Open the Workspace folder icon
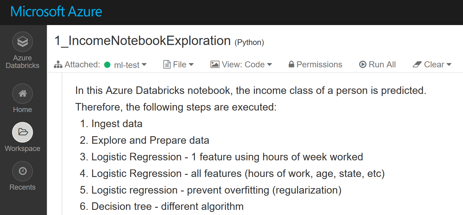This screenshot has height=215, width=463. [x=22, y=132]
